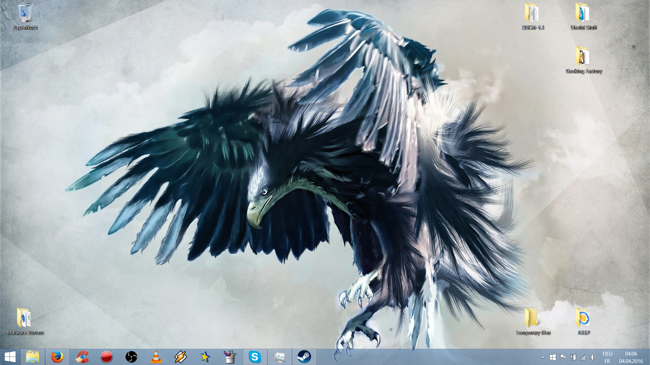Image resolution: width=650 pixels, height=365 pixels.
Task: Select the N.U.P folder icon
Action: tap(584, 321)
